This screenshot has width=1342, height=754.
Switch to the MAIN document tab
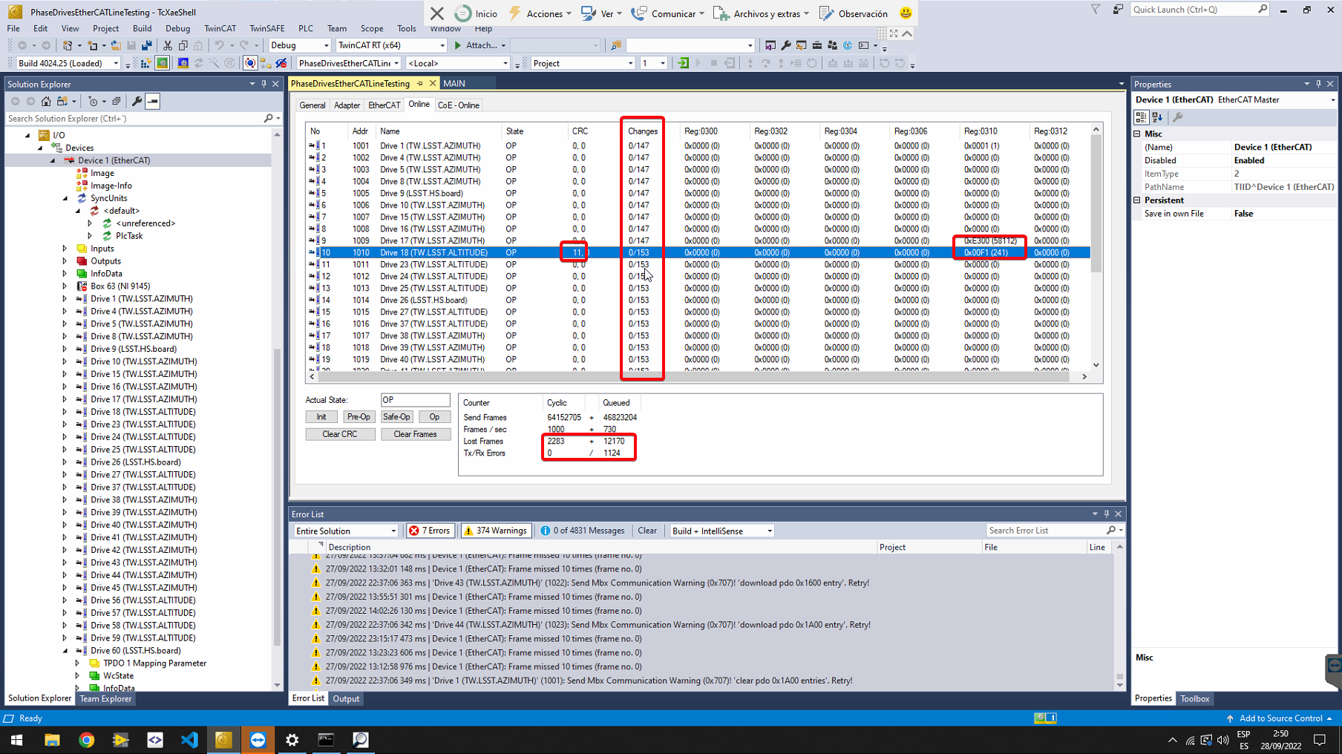pyautogui.click(x=454, y=83)
